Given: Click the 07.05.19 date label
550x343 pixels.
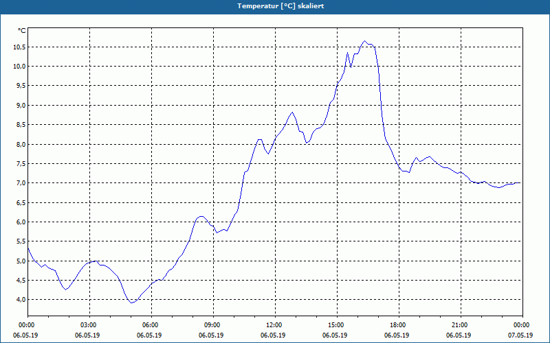Looking at the screenshot, I should click(x=520, y=335).
